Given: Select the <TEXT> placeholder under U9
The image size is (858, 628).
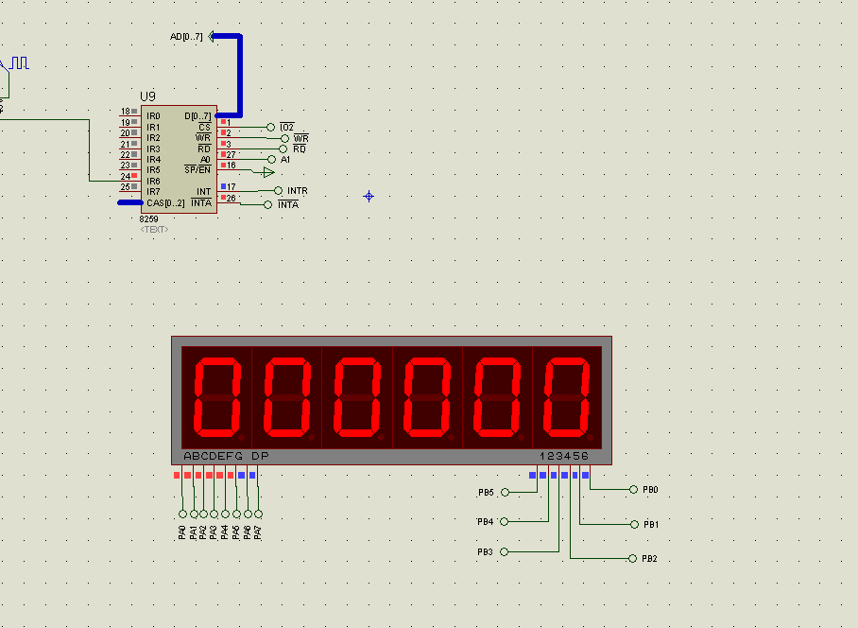Looking at the screenshot, I should pos(154,230).
